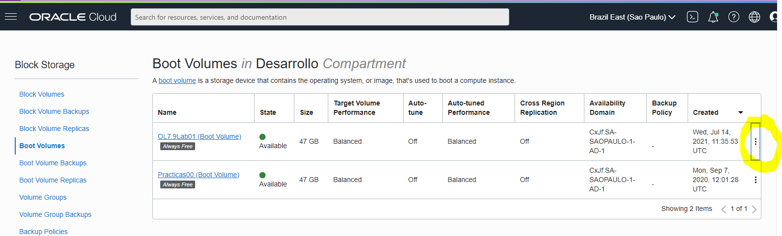
Task: Open the help question mark icon
Action: click(x=733, y=17)
